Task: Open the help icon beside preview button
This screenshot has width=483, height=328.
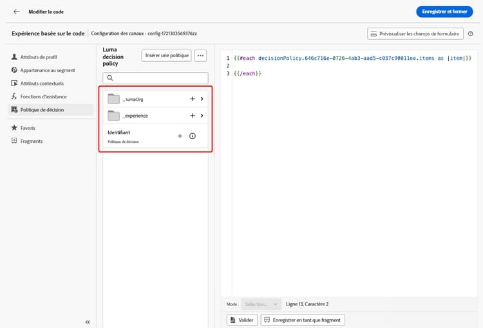Action: [470, 33]
